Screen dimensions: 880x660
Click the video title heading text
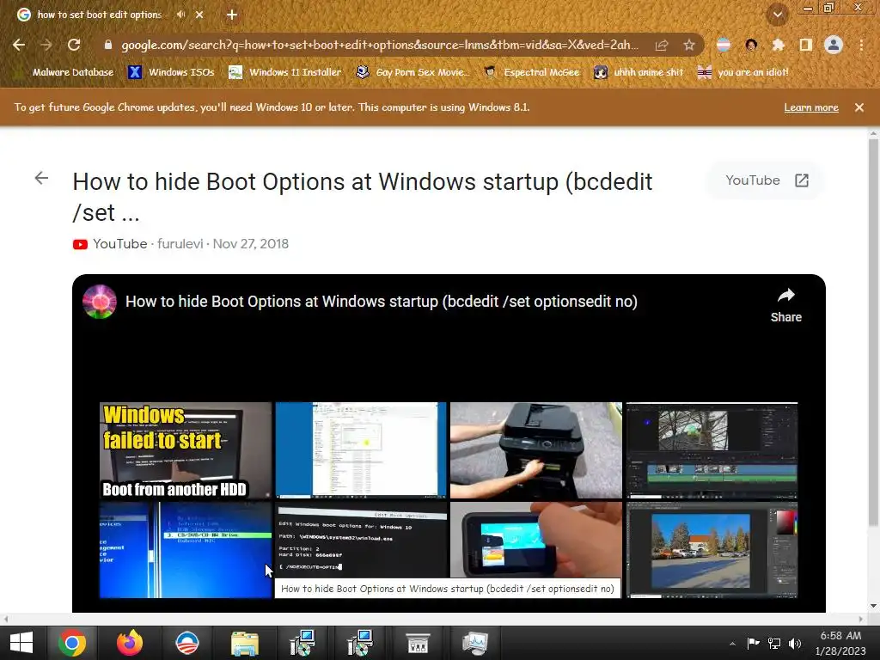click(x=363, y=197)
